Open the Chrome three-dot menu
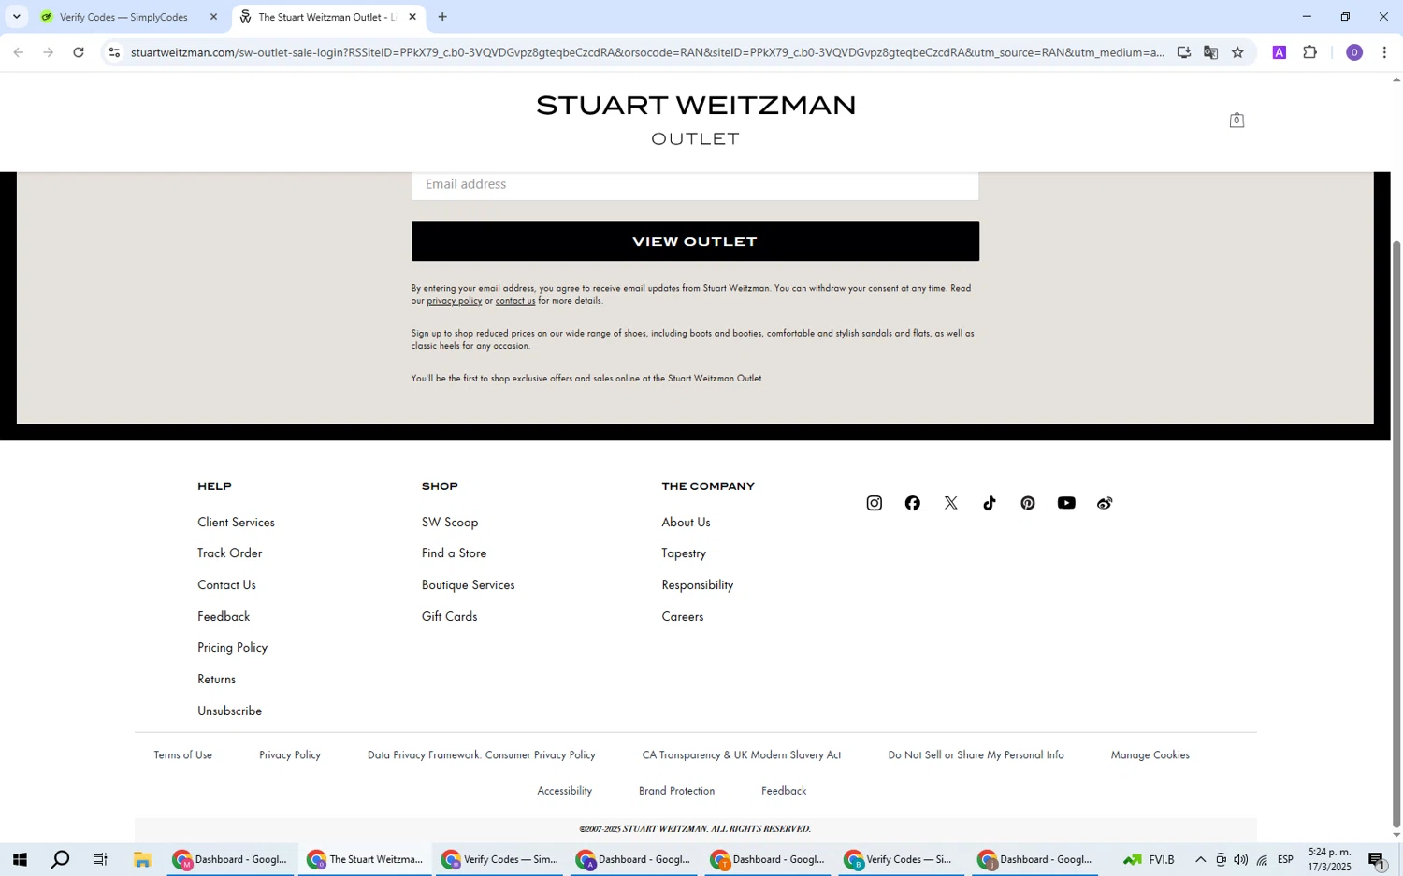Image resolution: width=1403 pixels, height=876 pixels. pos(1384,52)
